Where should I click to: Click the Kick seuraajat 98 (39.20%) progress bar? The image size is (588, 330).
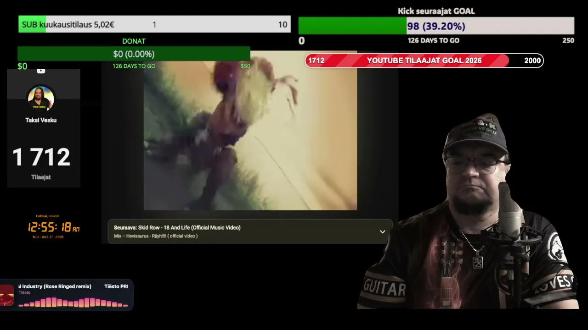(x=436, y=26)
